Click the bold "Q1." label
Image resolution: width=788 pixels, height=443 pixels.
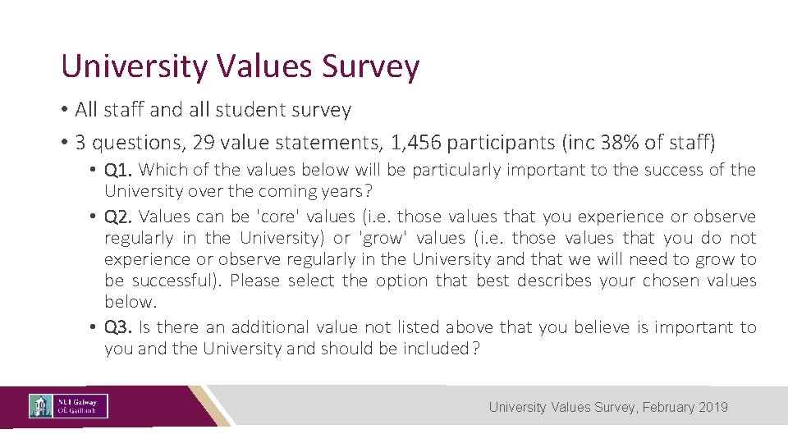119,170
